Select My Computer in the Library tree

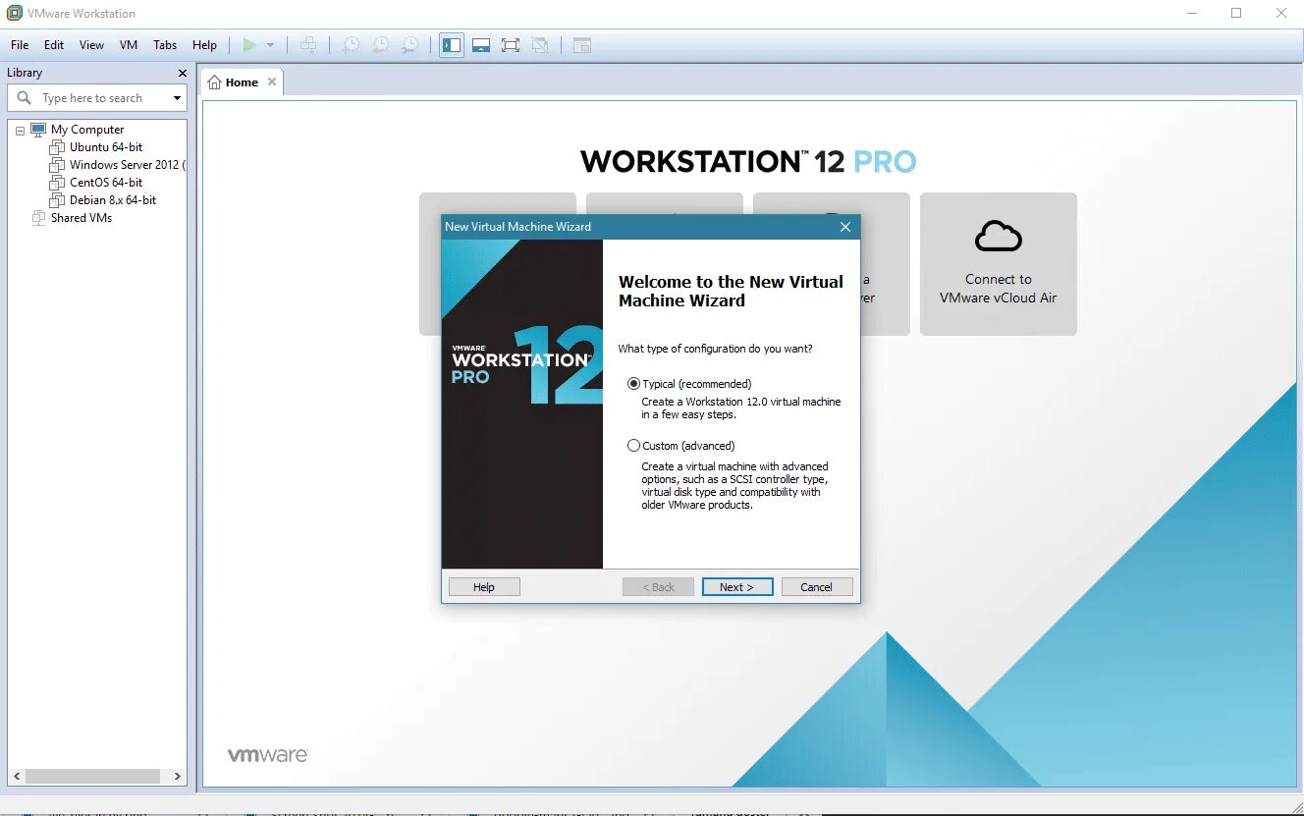[x=87, y=130]
